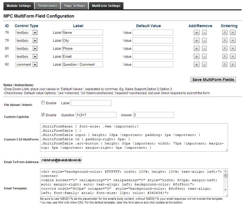Click 'MPC MultiForm Field Configuration' heading
The width and height of the screenshot is (245, 208).
pos(39,16)
